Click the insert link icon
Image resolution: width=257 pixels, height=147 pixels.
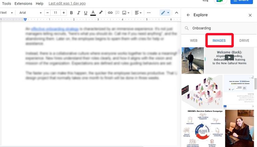pos(110,13)
